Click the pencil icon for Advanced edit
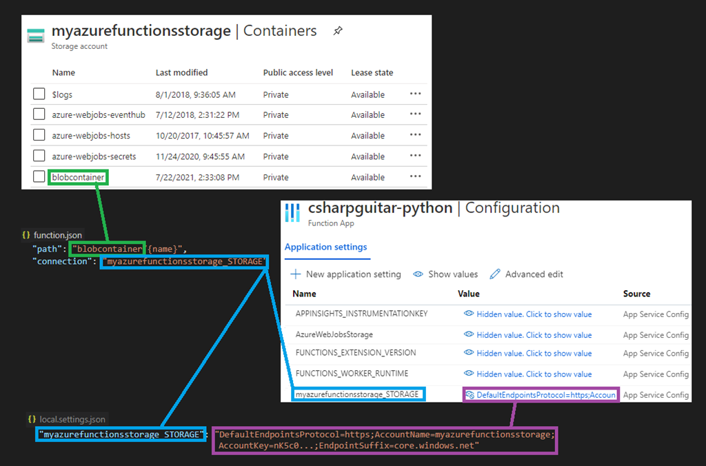The height and width of the screenshot is (466, 706). tap(495, 274)
